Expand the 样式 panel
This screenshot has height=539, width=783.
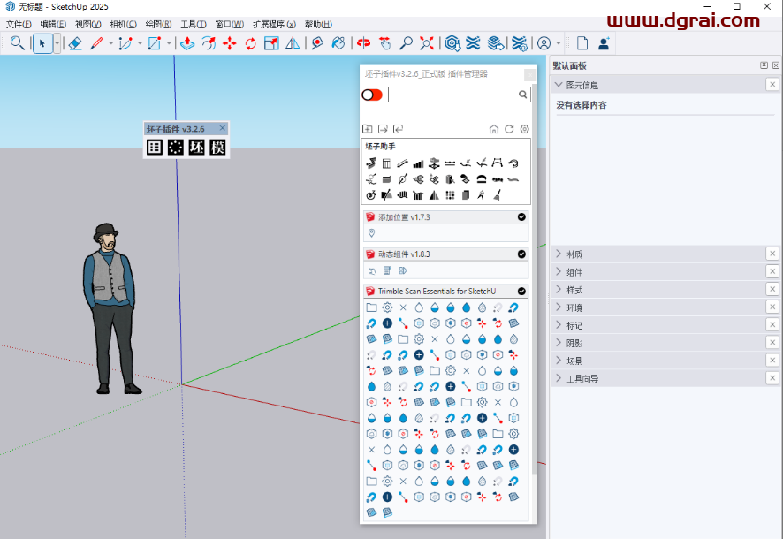[x=559, y=290]
